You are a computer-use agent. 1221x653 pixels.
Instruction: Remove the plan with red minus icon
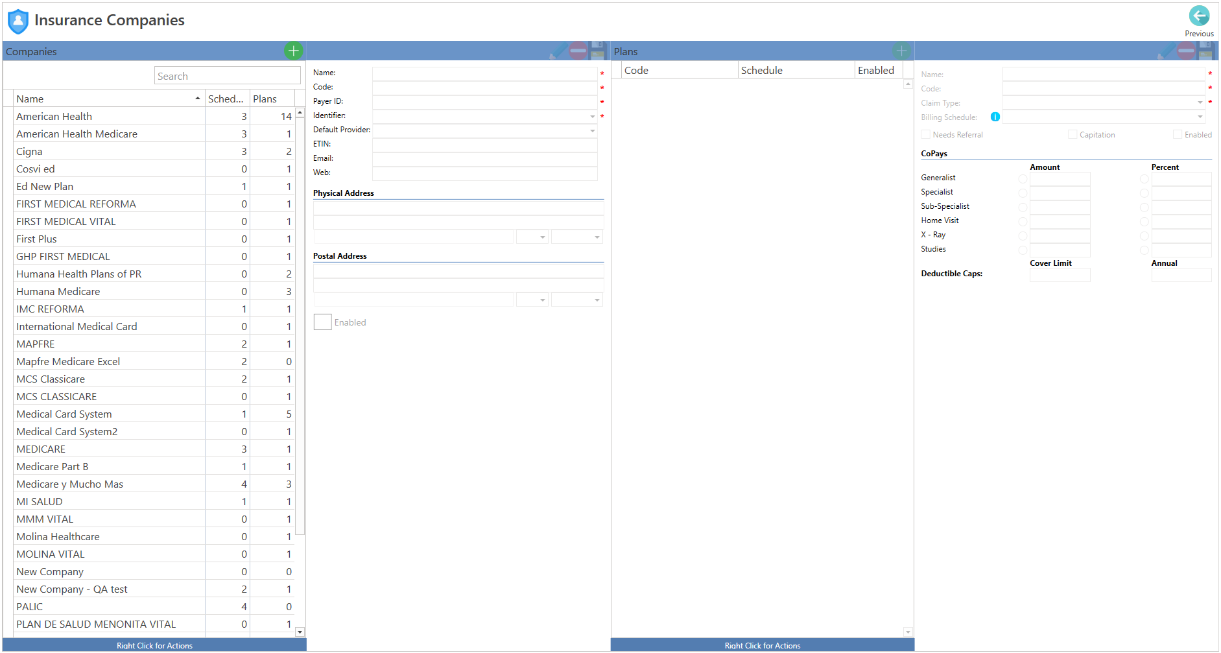pos(1186,51)
